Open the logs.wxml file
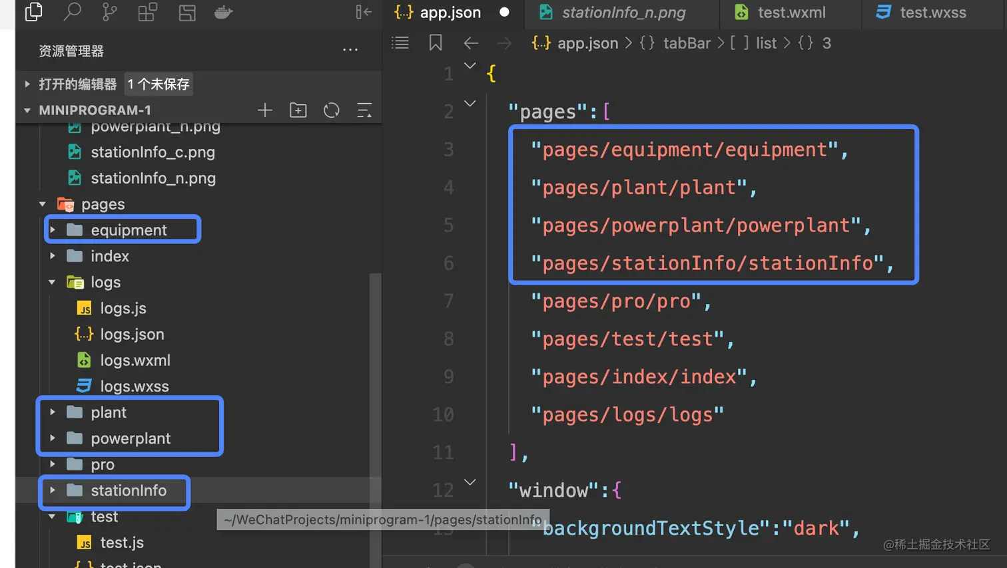Screen dimensions: 1007x568 coord(135,360)
